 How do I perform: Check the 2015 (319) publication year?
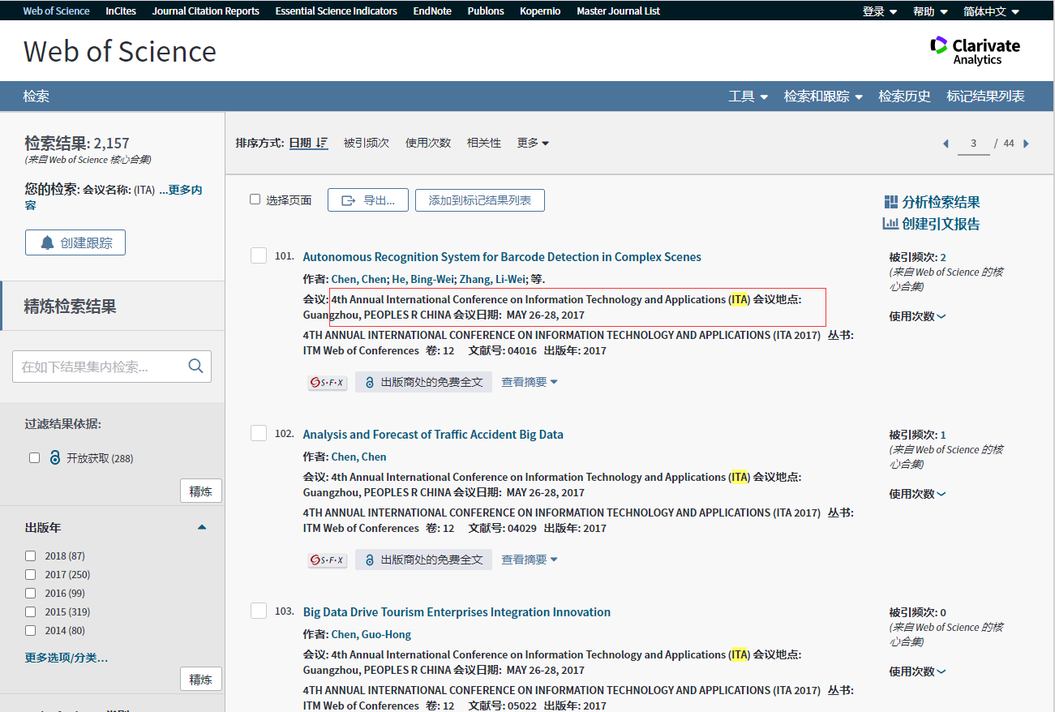(30, 611)
